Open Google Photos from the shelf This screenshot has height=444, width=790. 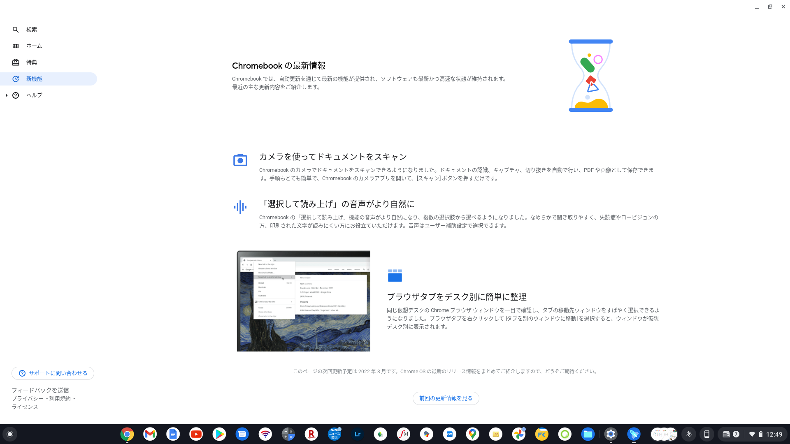(x=519, y=434)
